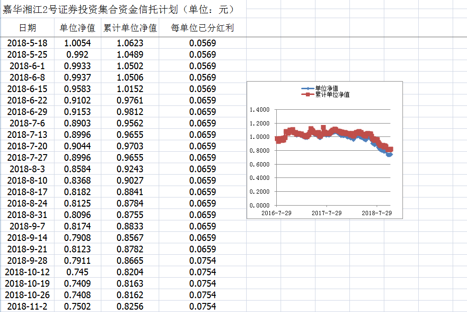
Task: Click chart x-axis label 2016-7-29
Action: 276,213
